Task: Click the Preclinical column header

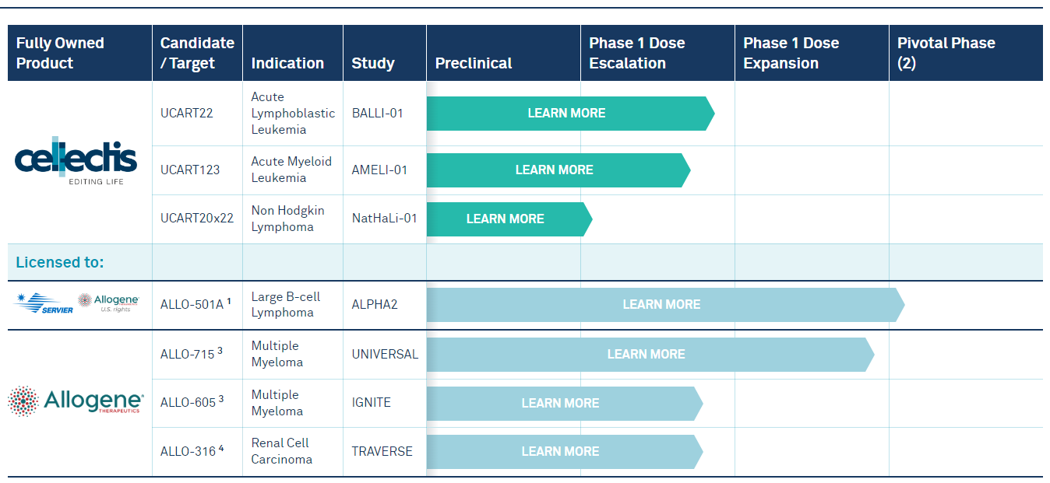Action: pos(474,64)
